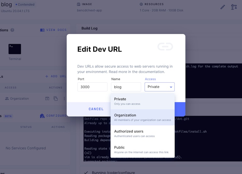
Task: Click the No Services Configured text
Action: pos(26,148)
